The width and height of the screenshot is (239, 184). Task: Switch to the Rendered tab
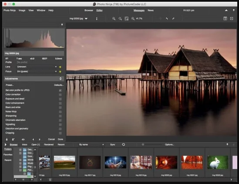[x=49, y=145]
